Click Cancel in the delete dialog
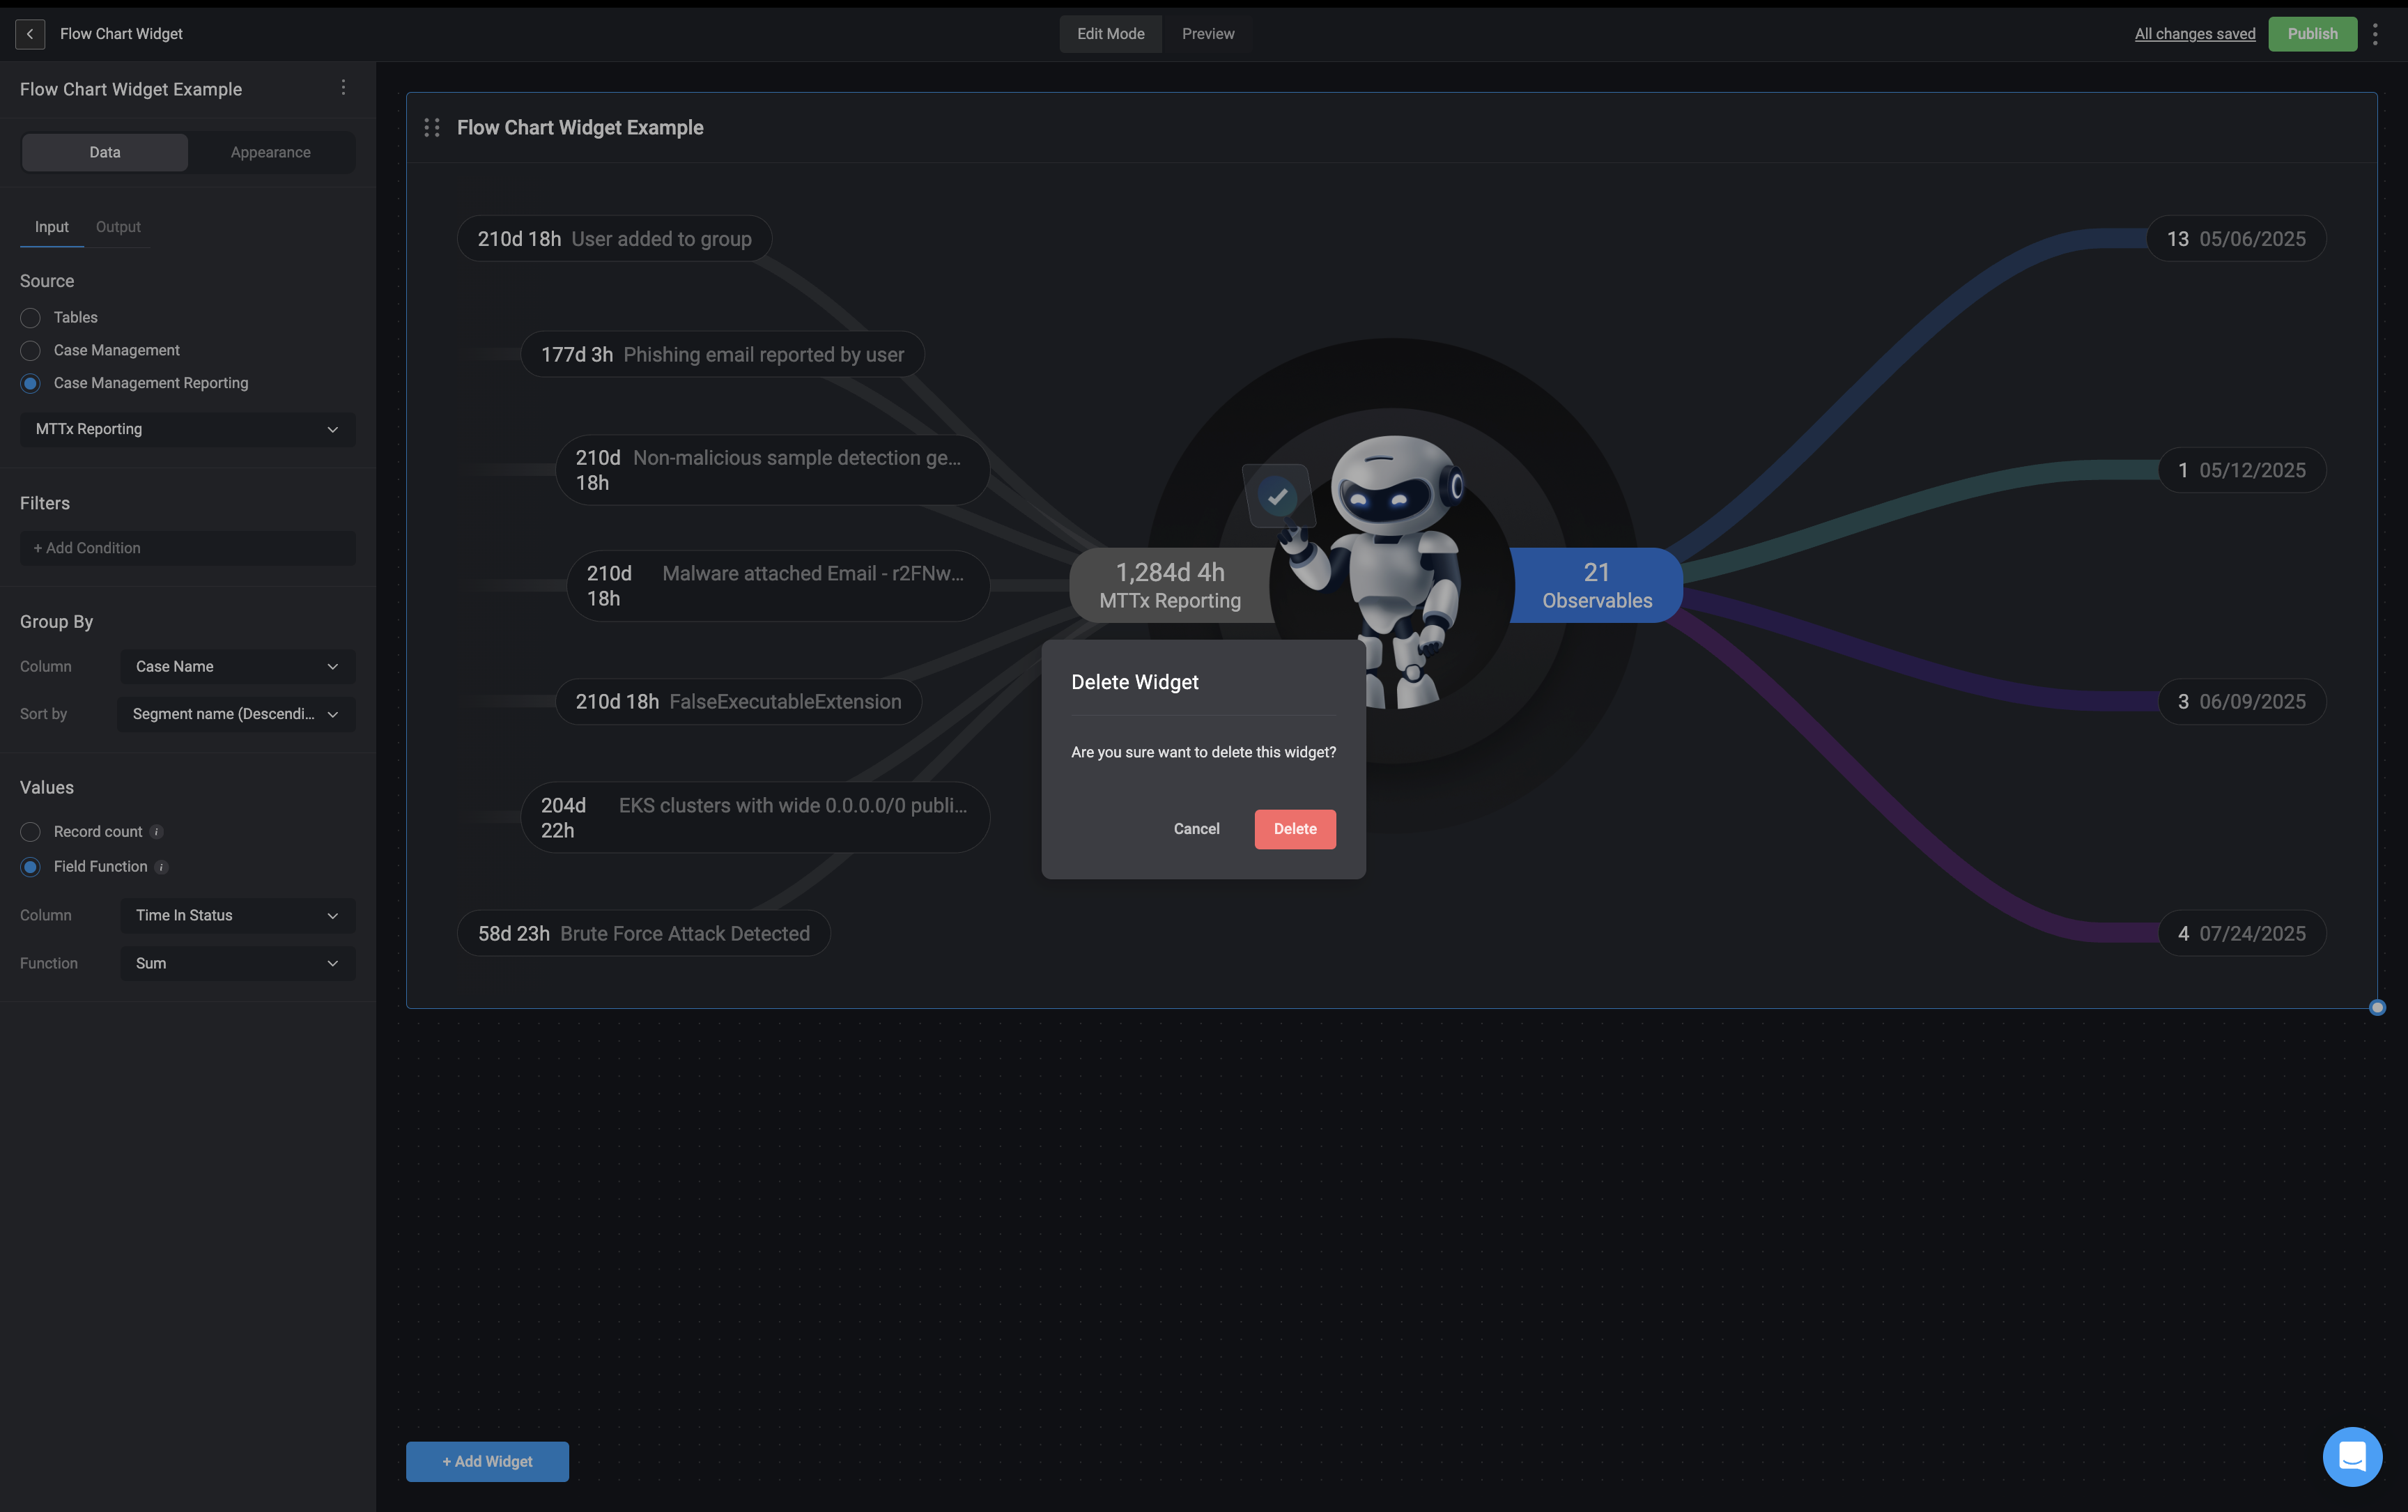This screenshot has width=2408, height=1512. [x=1196, y=829]
